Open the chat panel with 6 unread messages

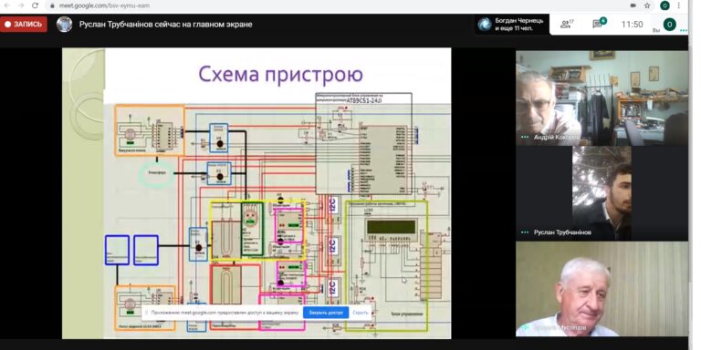pos(599,24)
